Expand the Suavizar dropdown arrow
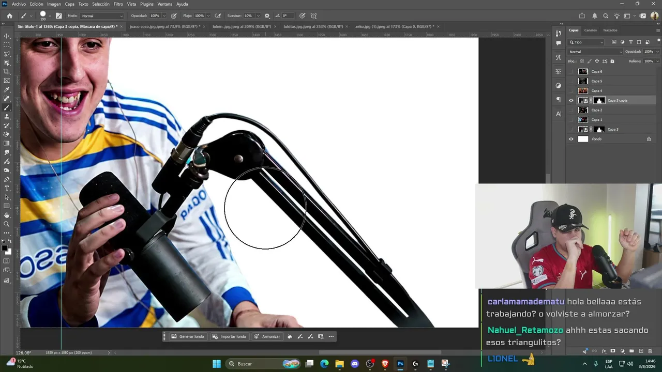This screenshot has height=372, width=662. (x=258, y=16)
